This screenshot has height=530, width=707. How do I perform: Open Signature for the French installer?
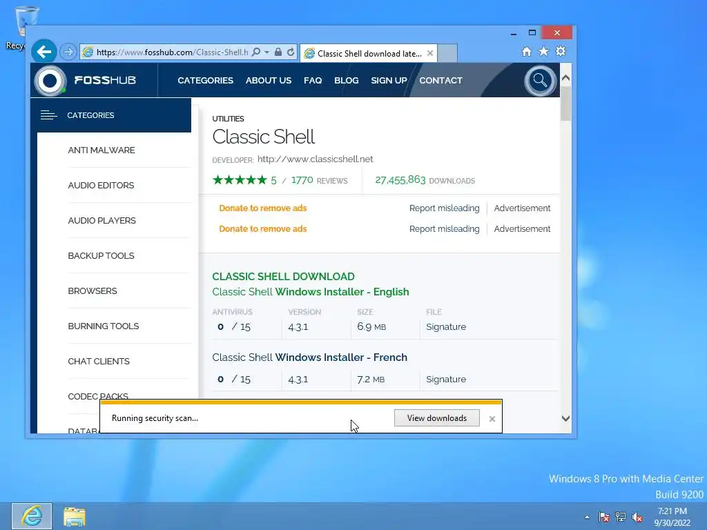click(446, 379)
